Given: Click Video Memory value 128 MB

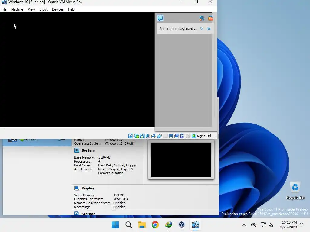Looking at the screenshot, I should [119, 195].
